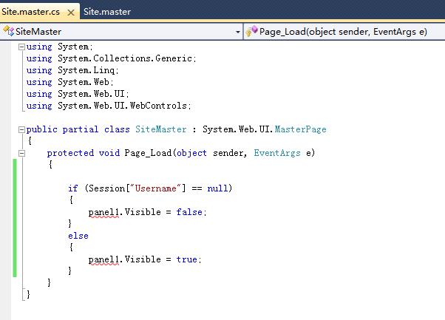445x320 pixels.
Task: Click the null keyword in if condition
Action: click(217, 188)
